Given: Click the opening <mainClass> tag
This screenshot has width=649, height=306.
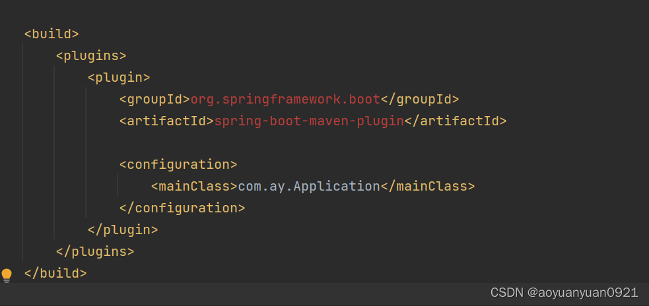Looking at the screenshot, I should (195, 186).
